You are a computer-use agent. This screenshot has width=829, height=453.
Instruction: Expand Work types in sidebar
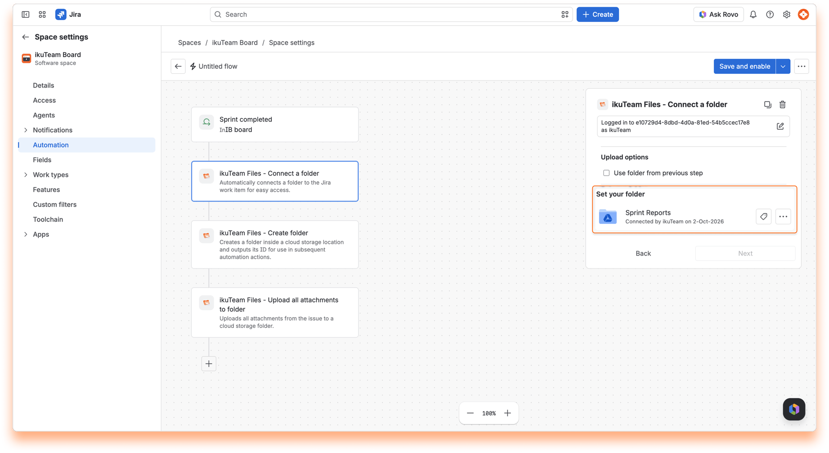coord(25,175)
